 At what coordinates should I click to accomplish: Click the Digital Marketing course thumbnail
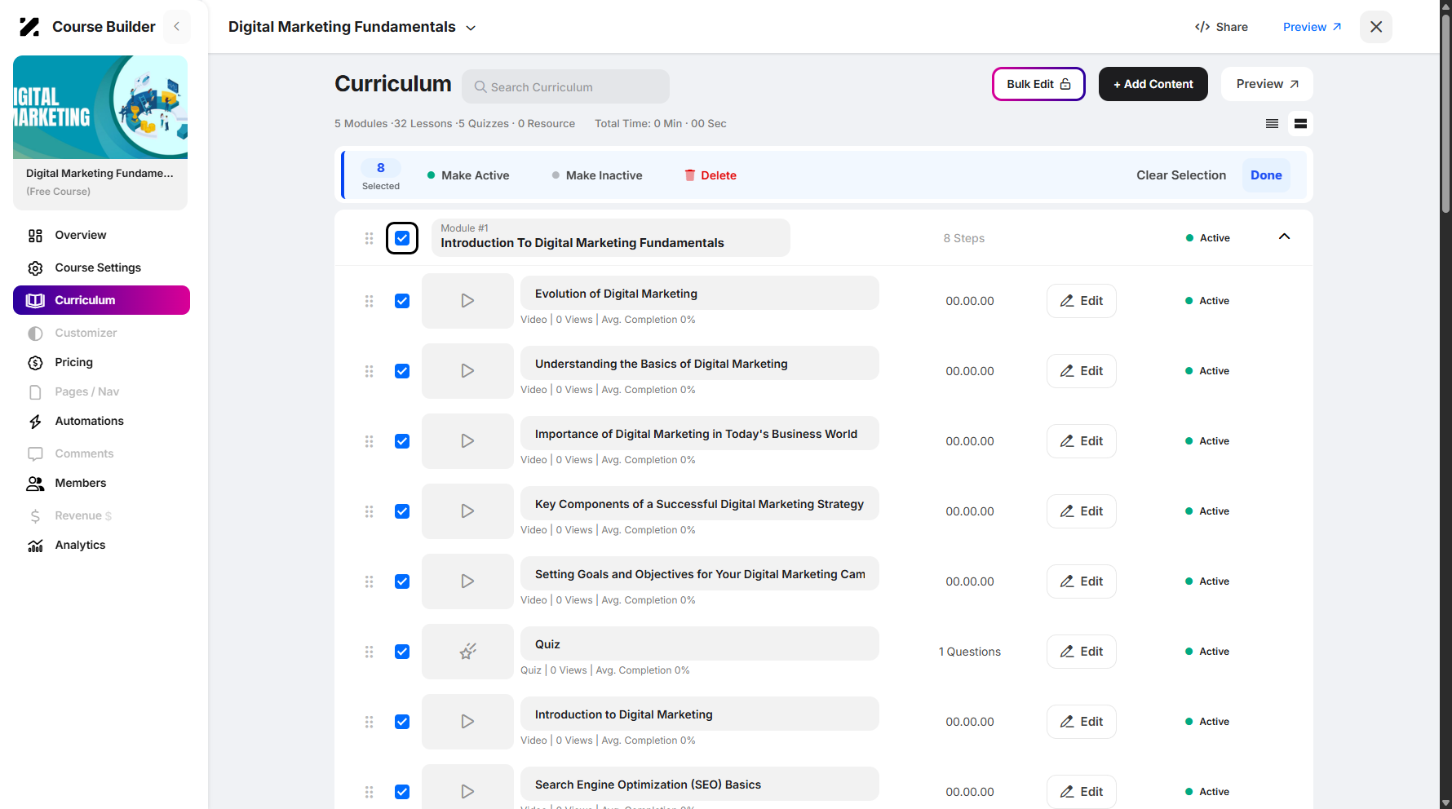tap(100, 107)
